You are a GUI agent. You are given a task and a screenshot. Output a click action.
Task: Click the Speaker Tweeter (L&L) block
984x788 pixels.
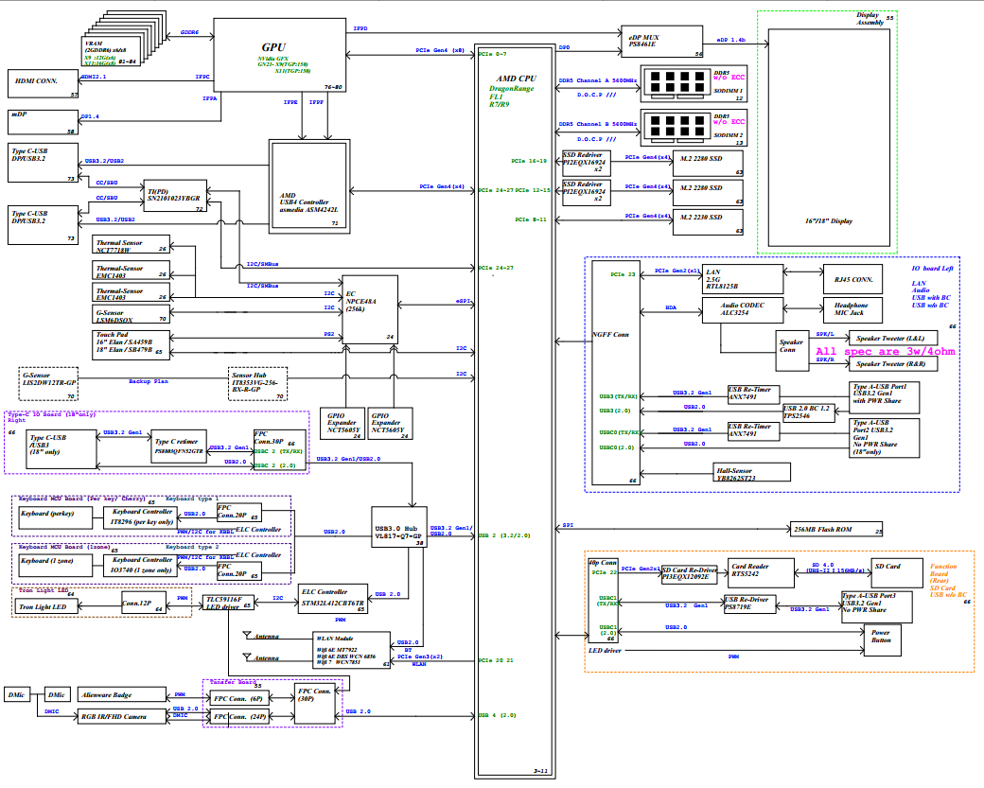click(893, 338)
